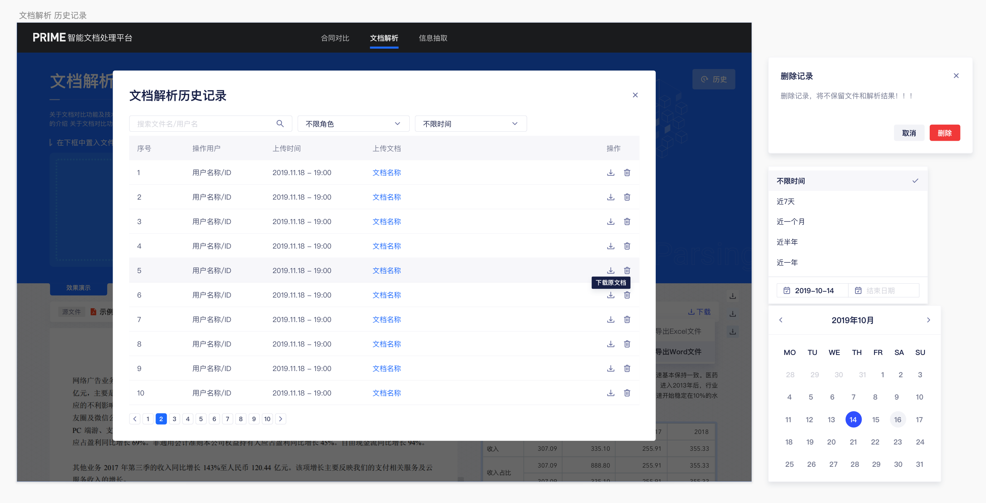The image size is (986, 503).
Task: Select October 16 in the calendar
Action: pos(897,420)
